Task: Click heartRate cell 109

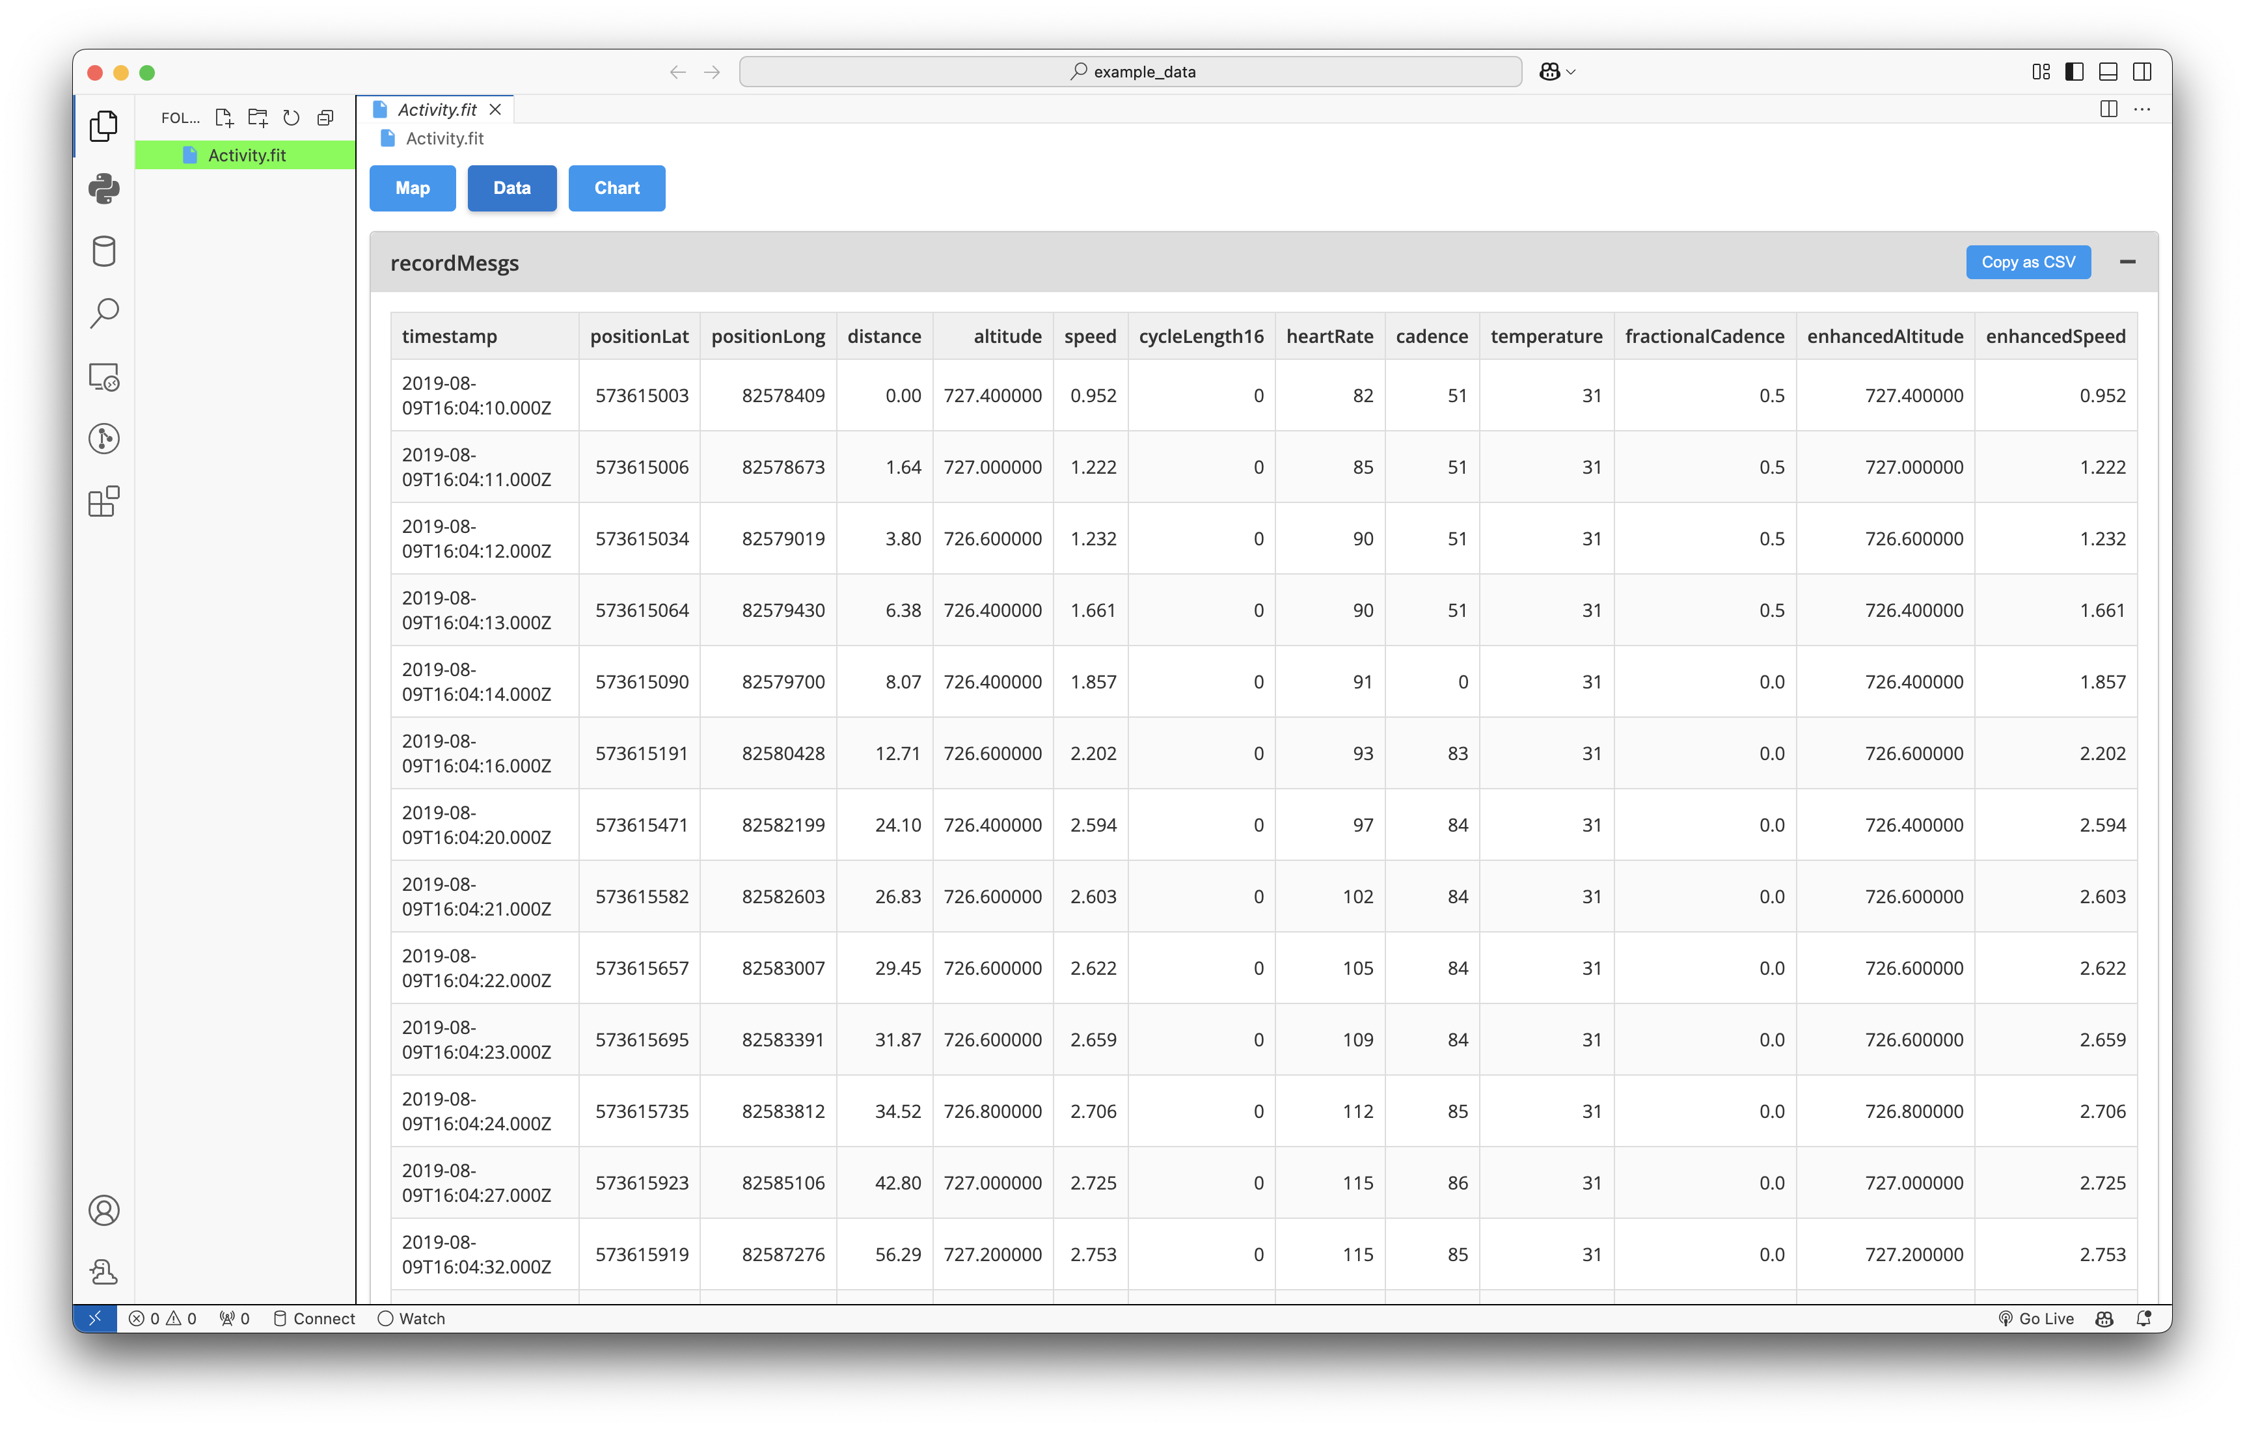Action: pos(1329,1039)
